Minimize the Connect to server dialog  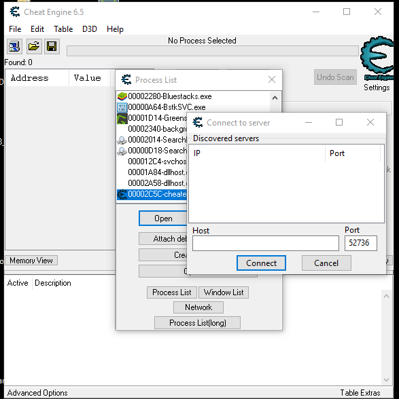(x=309, y=122)
